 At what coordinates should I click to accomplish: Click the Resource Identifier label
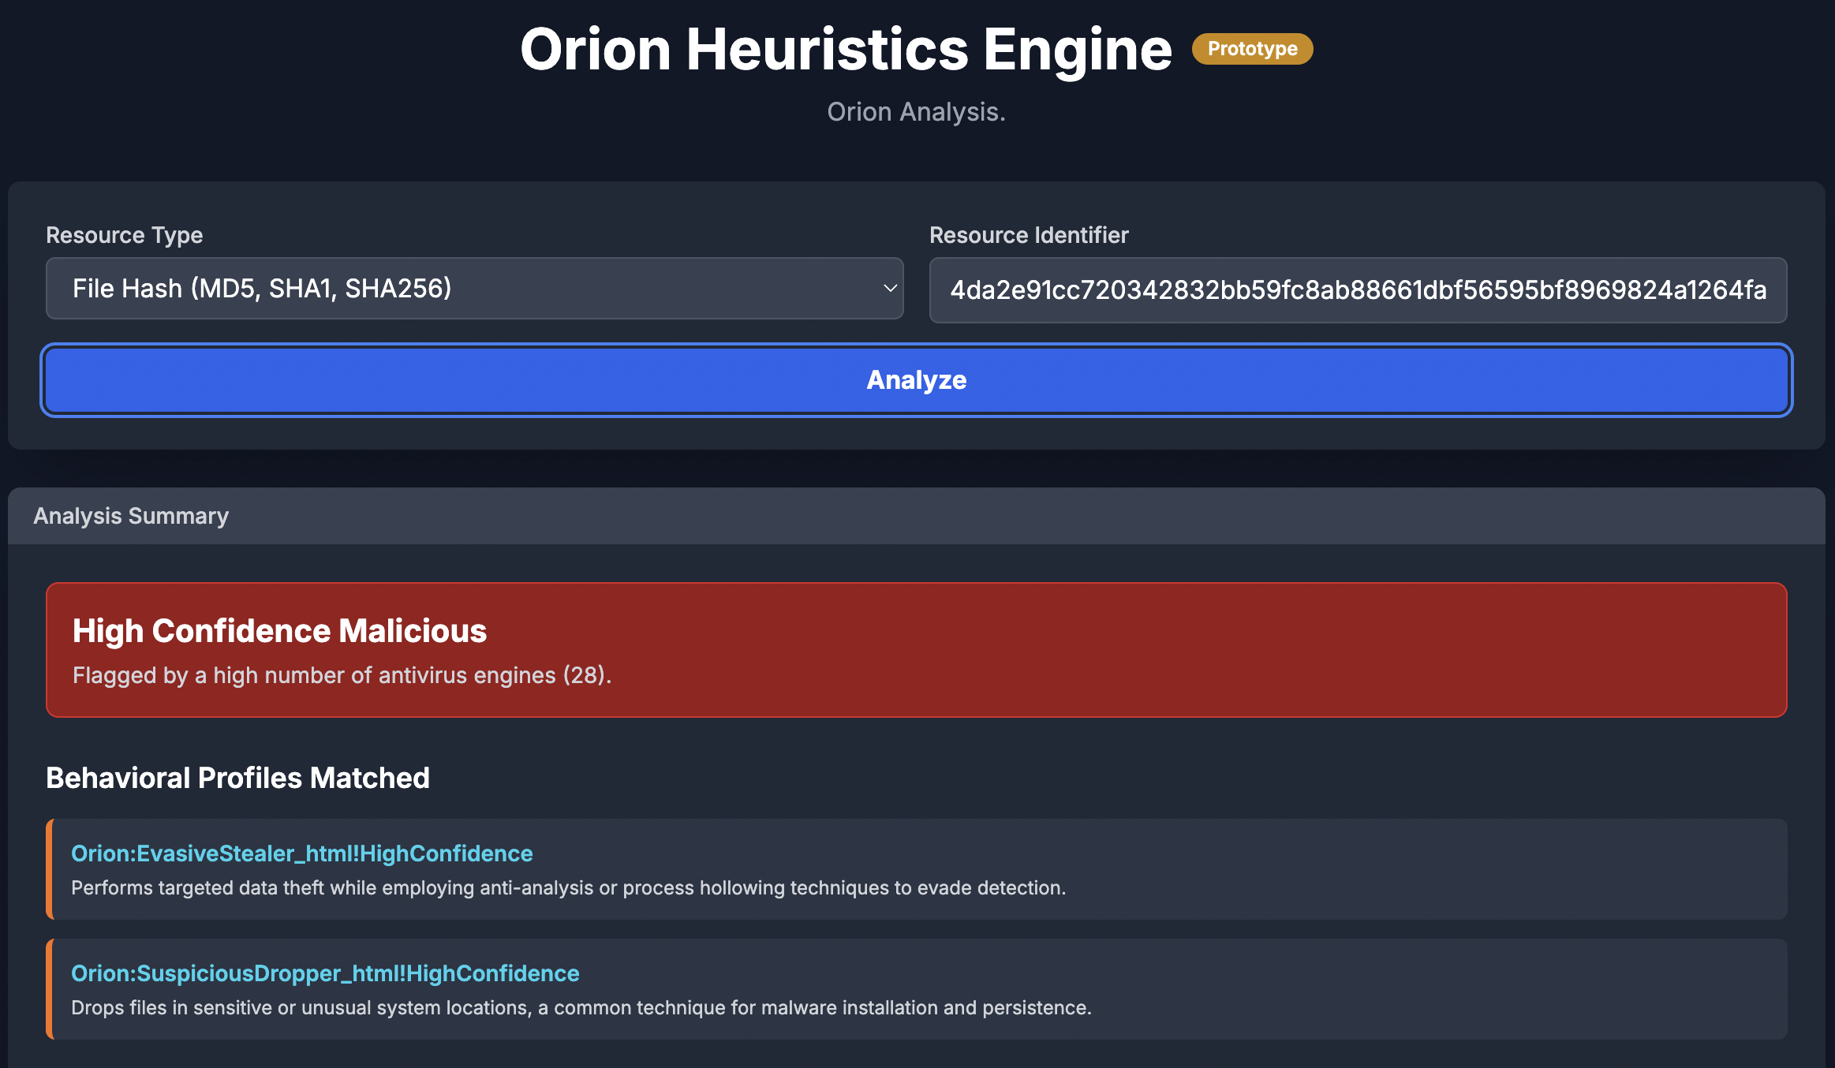pyautogui.click(x=1028, y=235)
